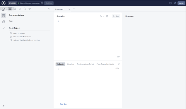The width and height of the screenshot is (186, 109).
Task: Switch to the Pre-Operation Script tab
Action: pos(85,64)
